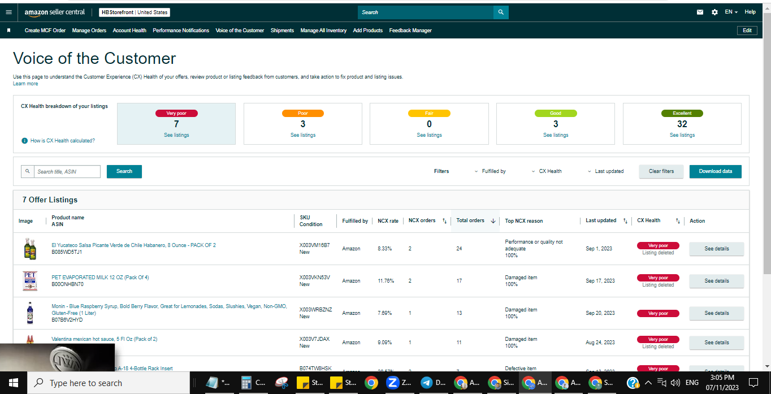Open the Monin Blue Raspberry Syrup image
Viewport: 771px width, 394px height.
(x=29, y=313)
